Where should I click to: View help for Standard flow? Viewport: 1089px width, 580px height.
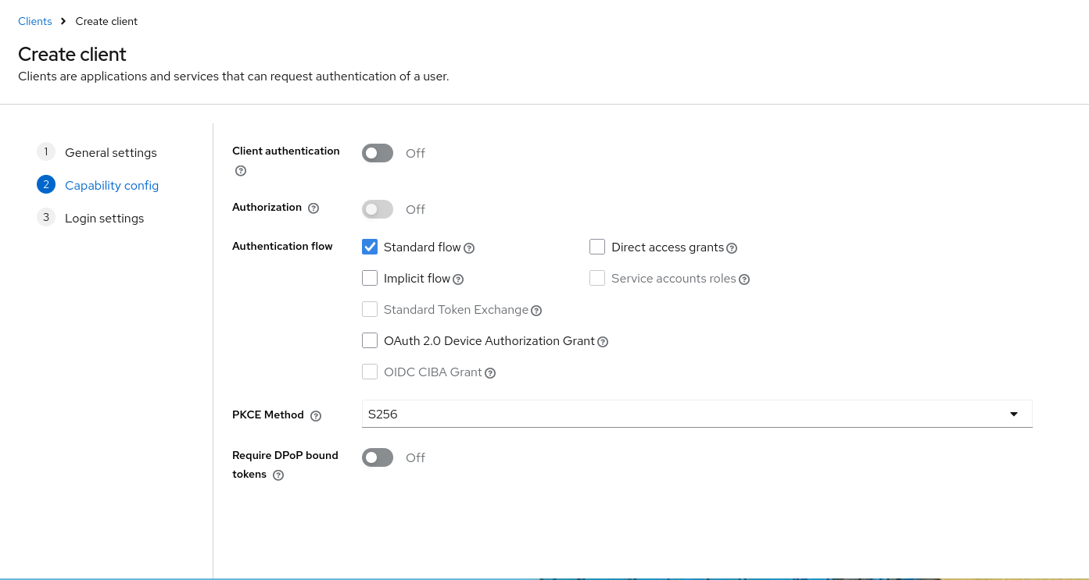tap(469, 247)
